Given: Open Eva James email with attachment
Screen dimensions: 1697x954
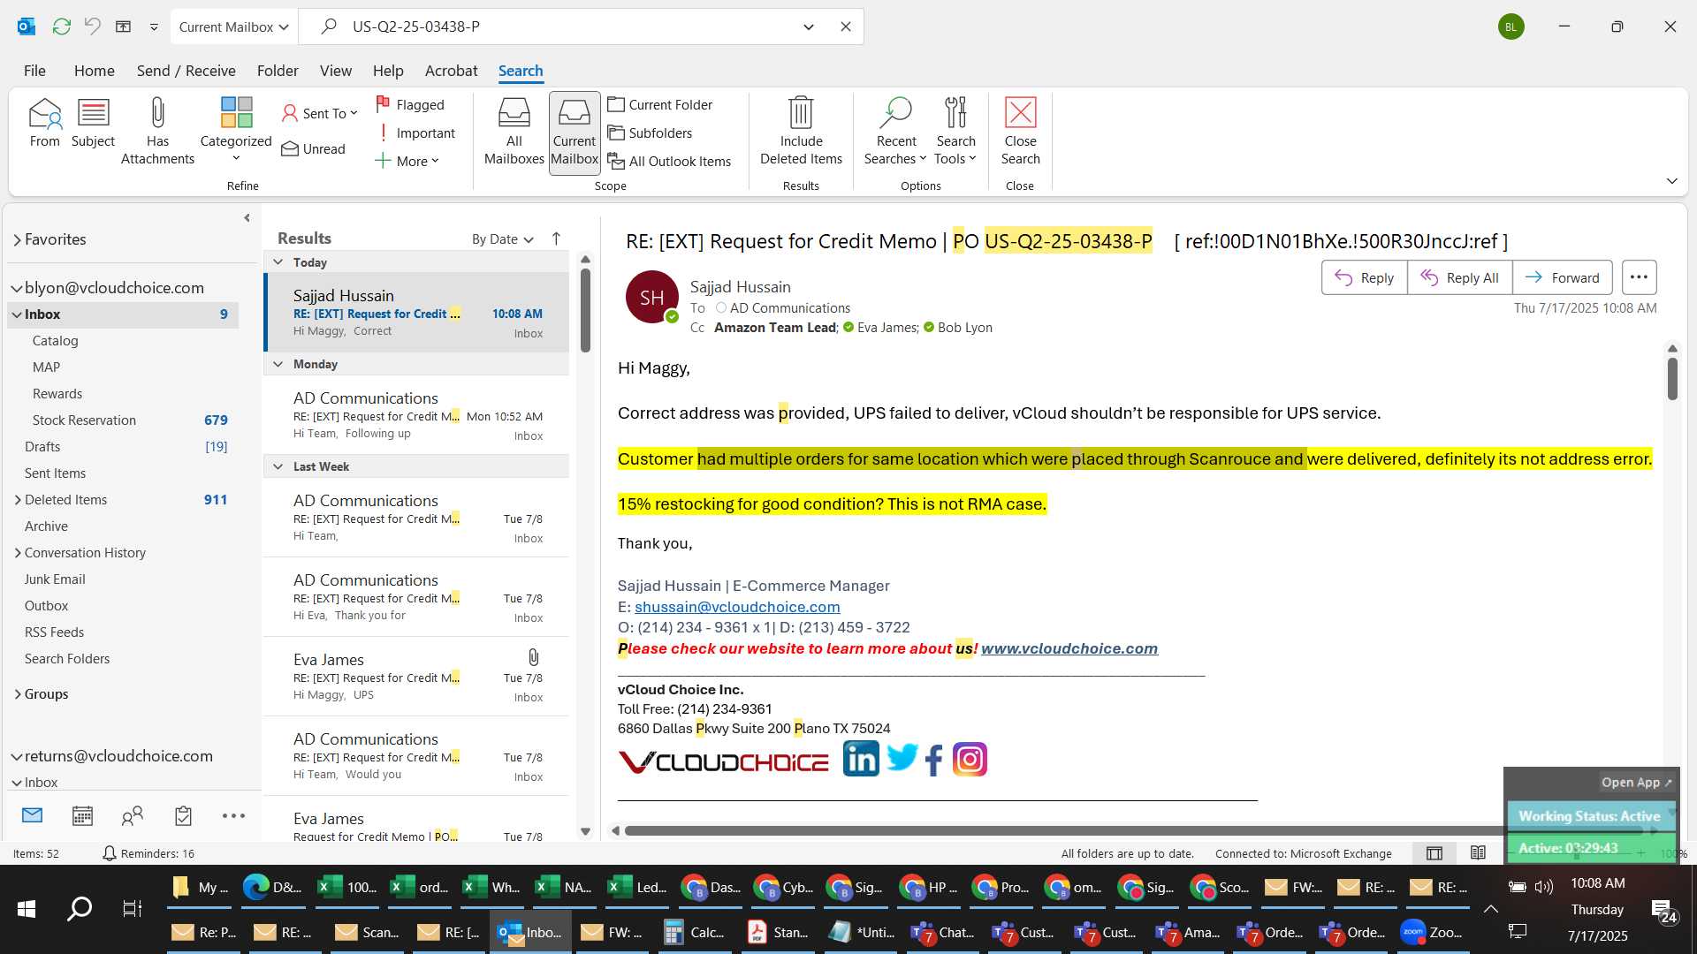Looking at the screenshot, I should coord(417,677).
